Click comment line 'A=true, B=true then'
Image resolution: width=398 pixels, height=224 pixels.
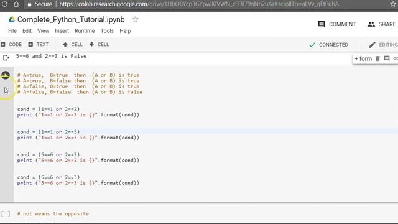(x=78, y=75)
